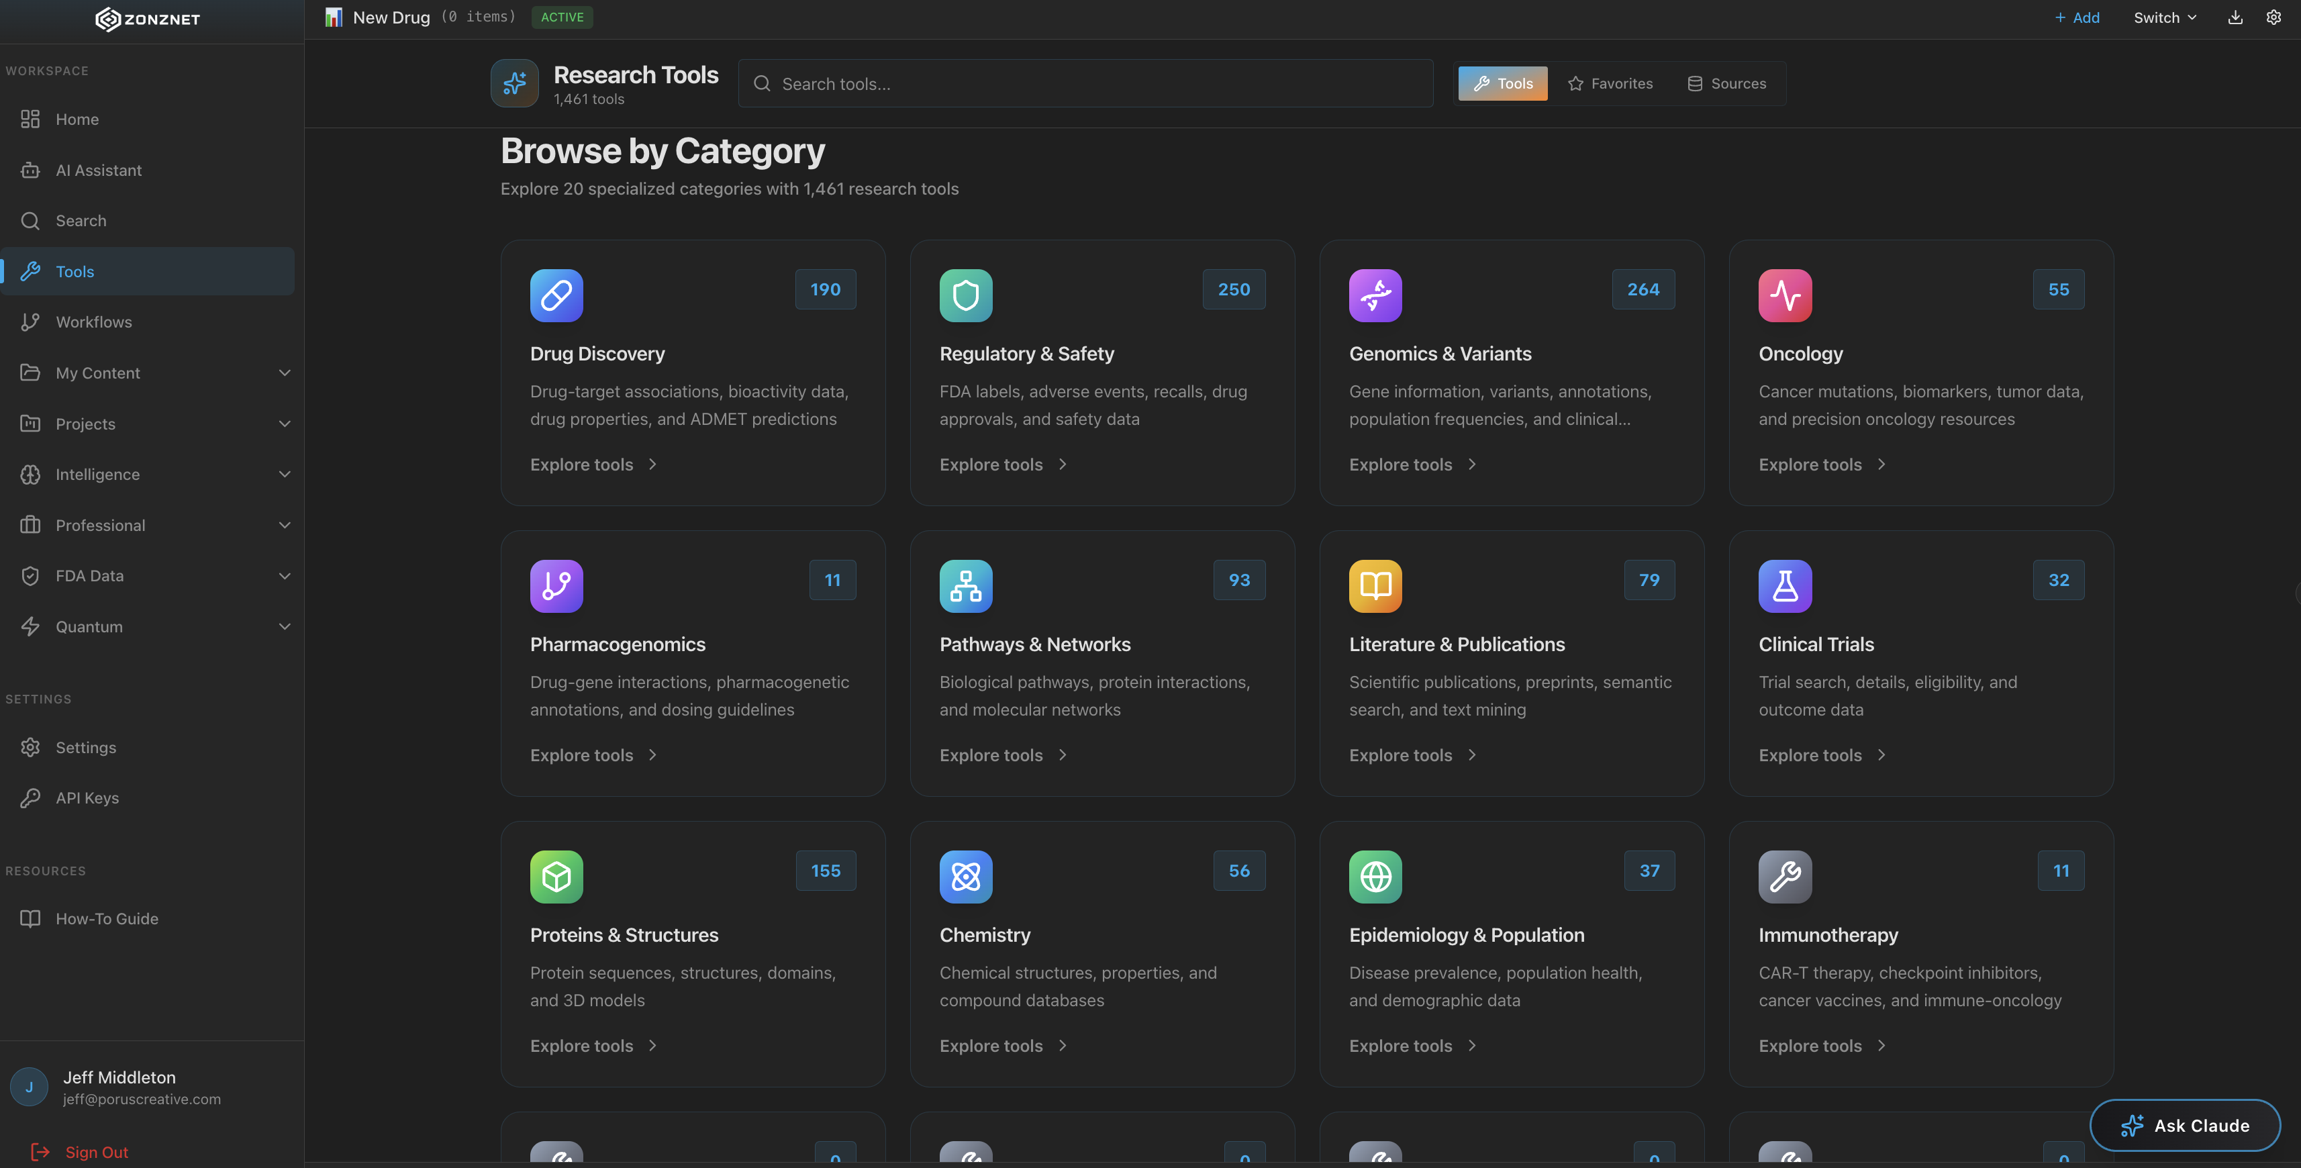Open the AI Assistant from the sidebar
The image size is (2301, 1168).
(98, 170)
